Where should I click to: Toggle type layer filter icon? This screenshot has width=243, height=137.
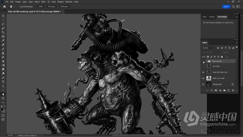(x=226, y=48)
